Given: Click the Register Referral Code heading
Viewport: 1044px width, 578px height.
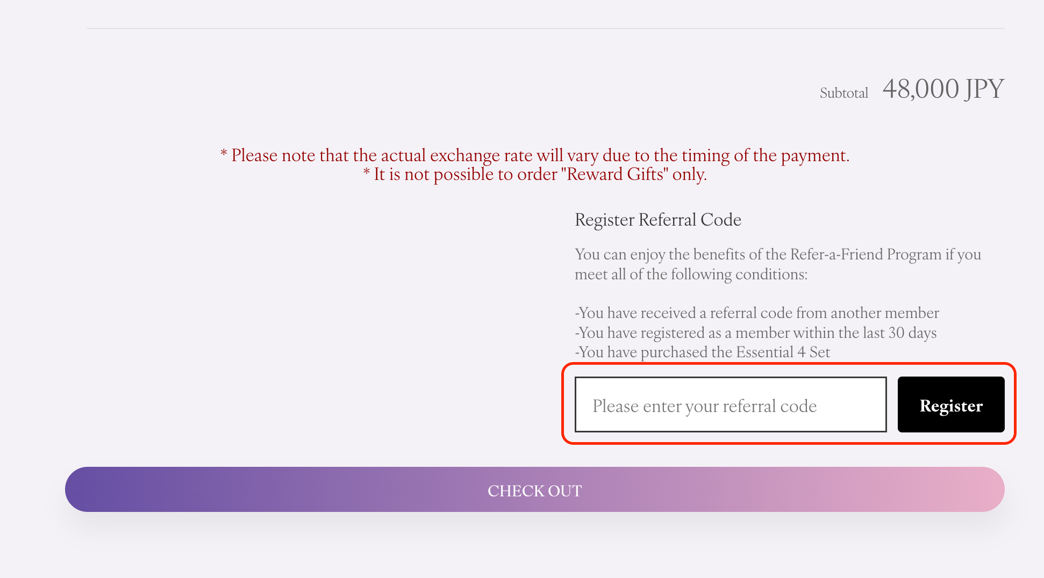Looking at the screenshot, I should click(658, 220).
